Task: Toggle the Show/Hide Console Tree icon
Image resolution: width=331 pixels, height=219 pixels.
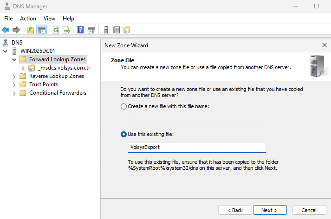Action: click(41, 30)
